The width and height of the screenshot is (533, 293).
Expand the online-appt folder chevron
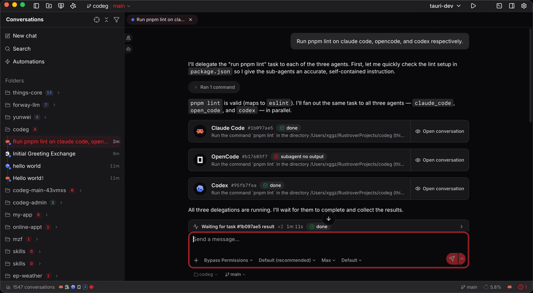click(x=56, y=227)
